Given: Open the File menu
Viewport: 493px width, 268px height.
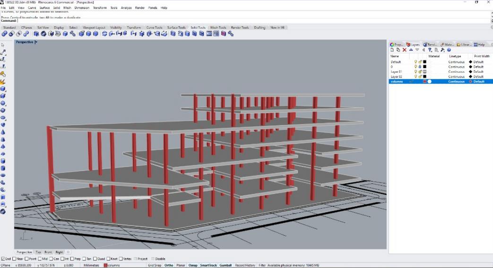Looking at the screenshot, I should point(3,8).
